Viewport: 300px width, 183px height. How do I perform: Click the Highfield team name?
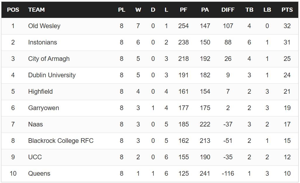pyautogui.click(x=40, y=91)
